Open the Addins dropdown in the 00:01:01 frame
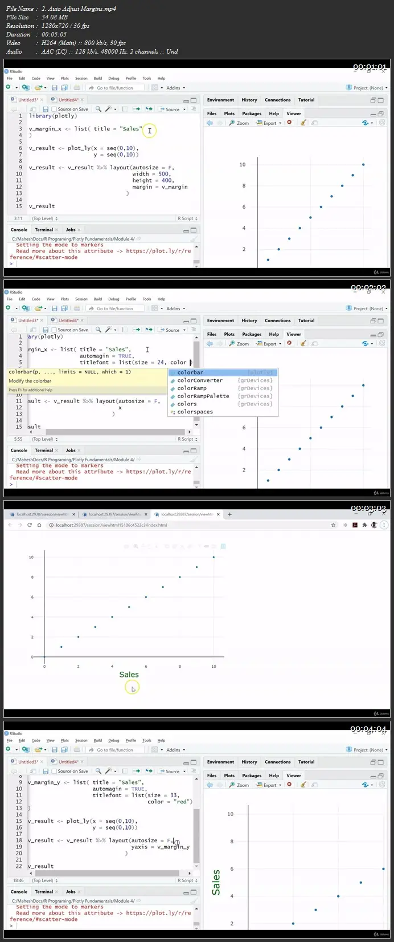The width and height of the screenshot is (394, 942). coord(175,88)
